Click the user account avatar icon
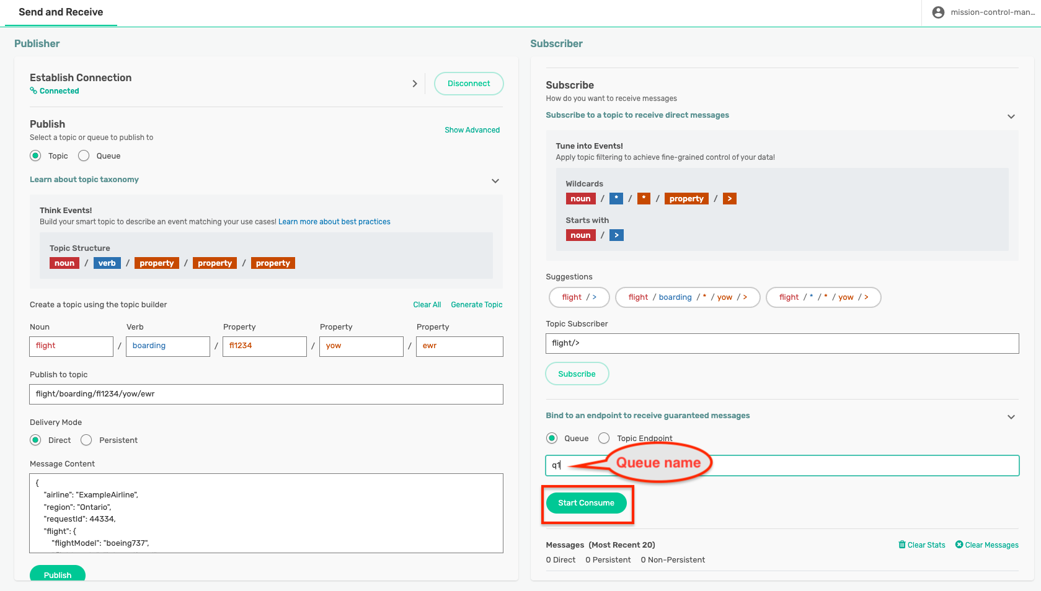This screenshot has height=591, width=1041. click(x=938, y=12)
